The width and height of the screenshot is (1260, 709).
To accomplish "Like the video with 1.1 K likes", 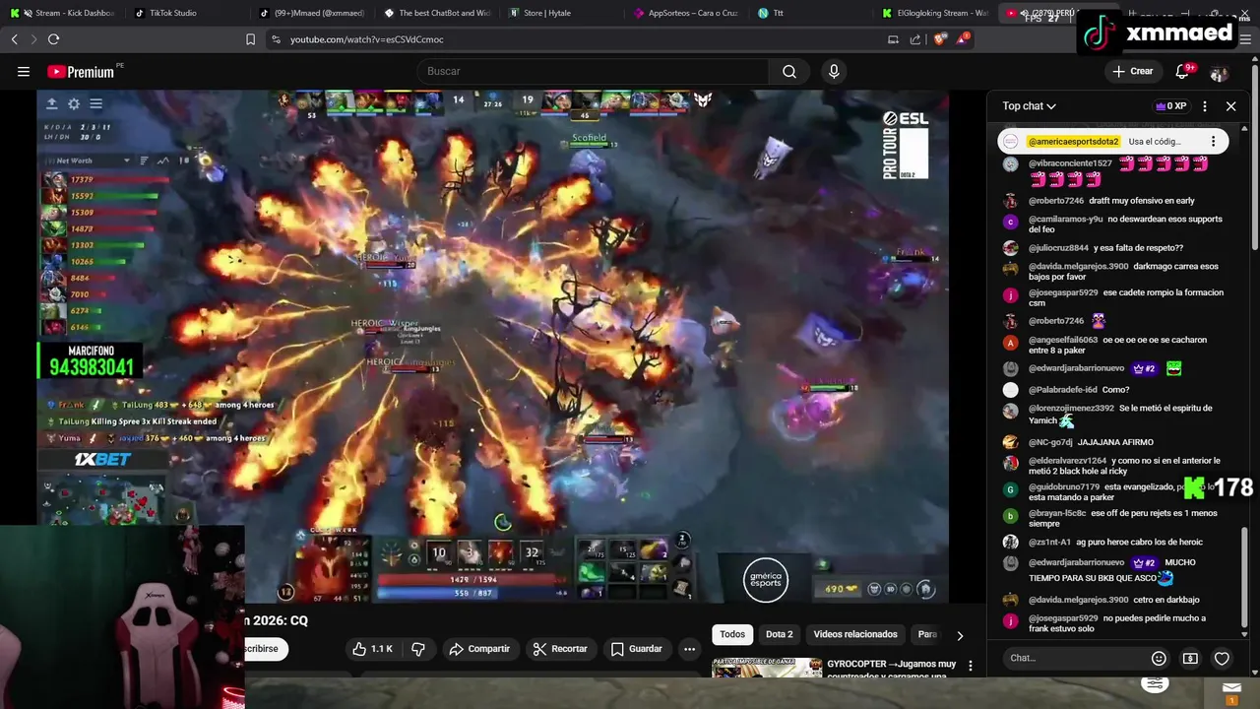I will (372, 649).
